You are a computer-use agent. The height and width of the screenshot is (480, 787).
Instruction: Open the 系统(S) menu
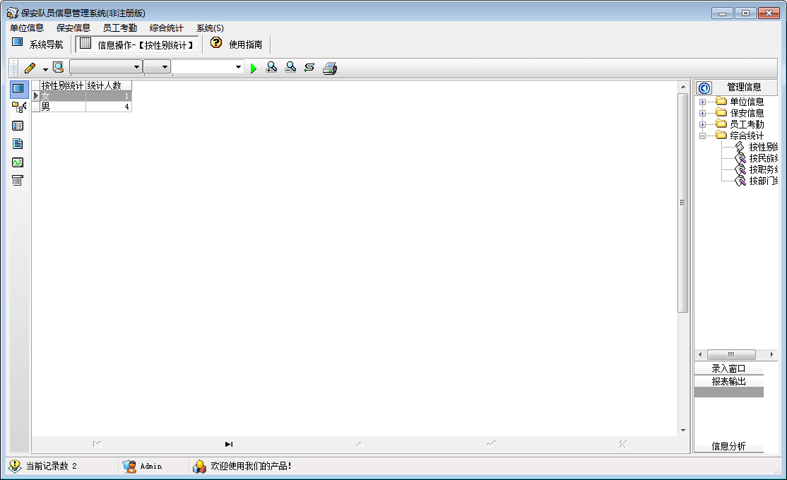pyautogui.click(x=210, y=28)
